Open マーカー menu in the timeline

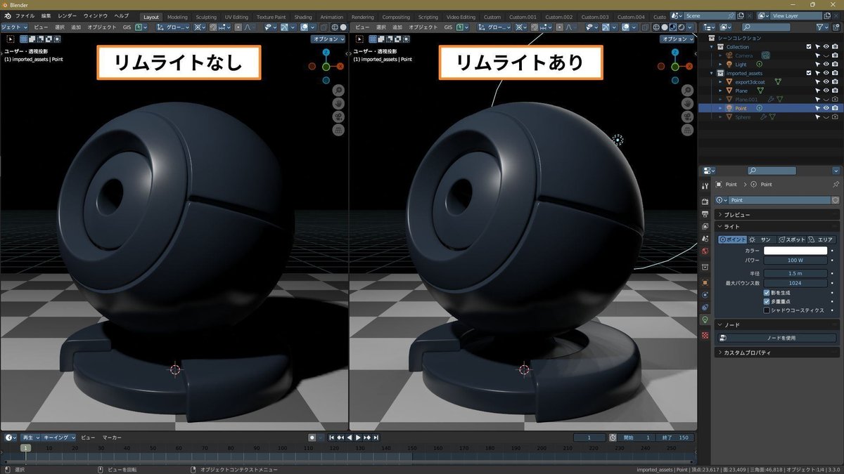point(112,437)
